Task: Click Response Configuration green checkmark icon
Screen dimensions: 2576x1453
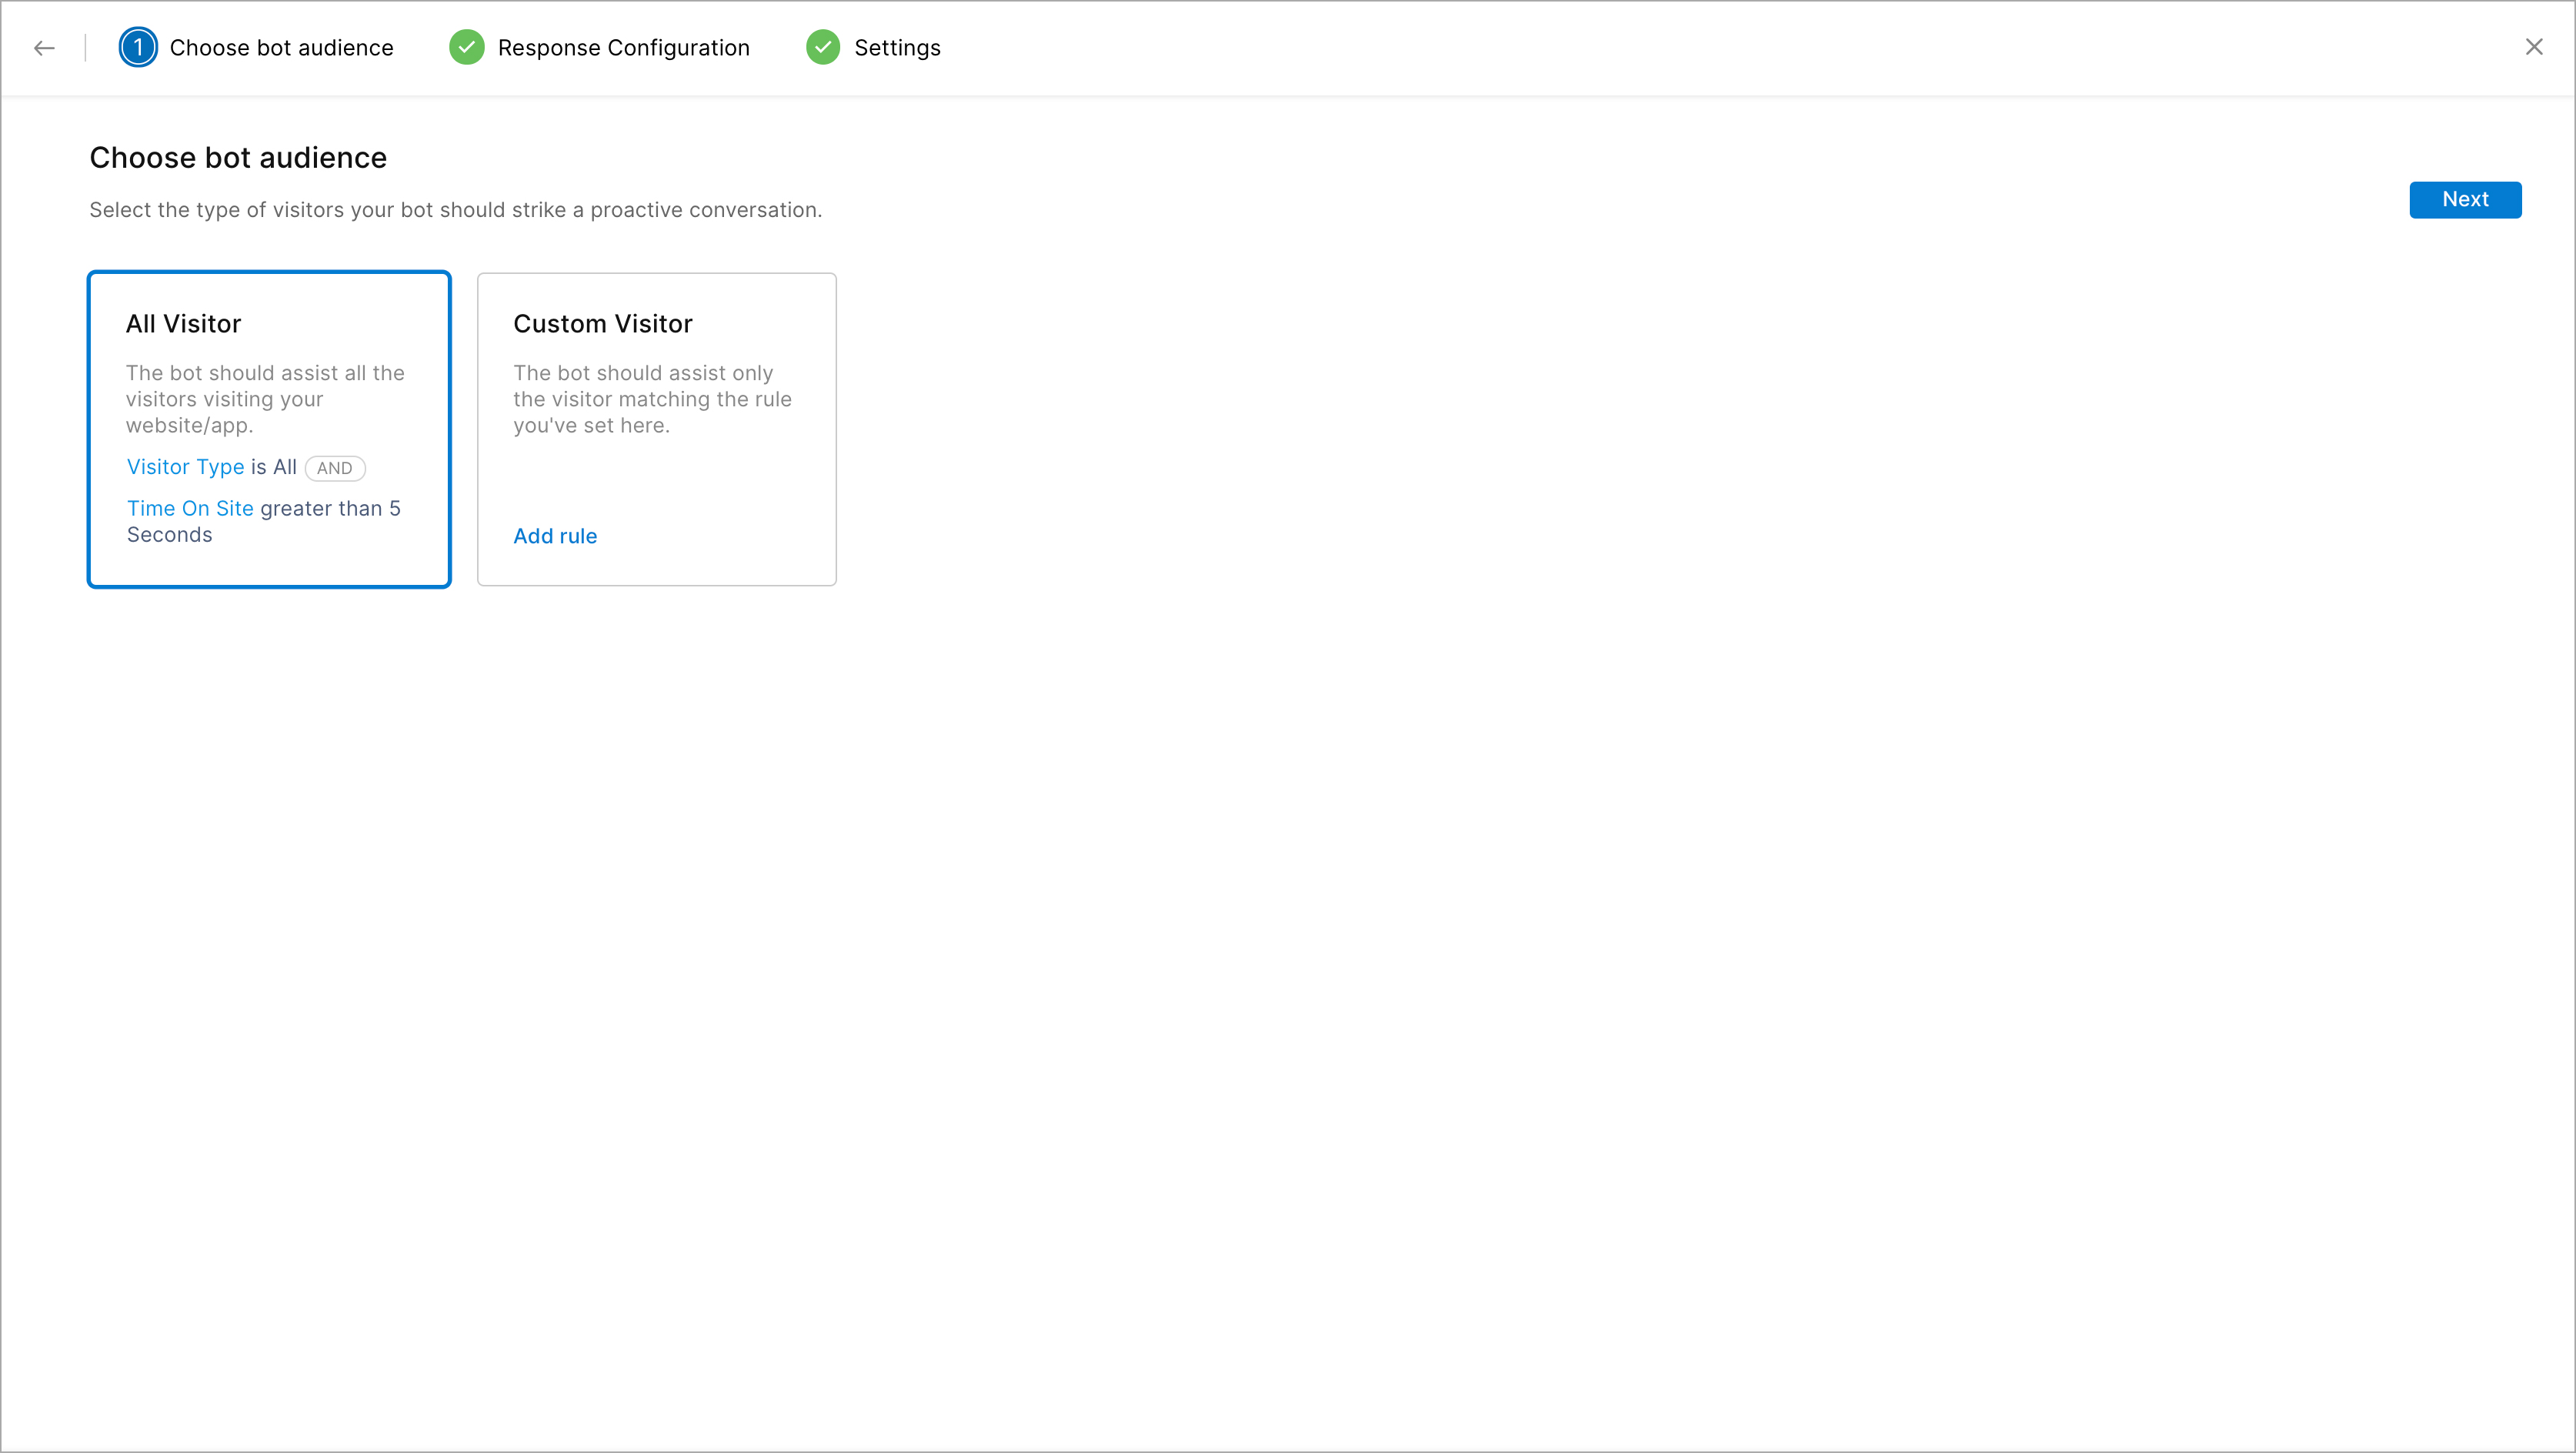Action: click(466, 47)
